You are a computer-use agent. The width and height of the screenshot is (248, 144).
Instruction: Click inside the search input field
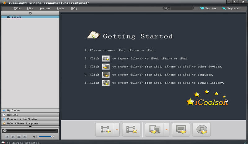(182, 8)
